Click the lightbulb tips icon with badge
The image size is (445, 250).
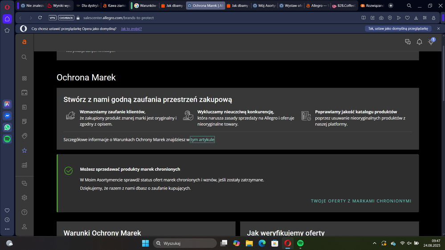pyautogui.click(x=431, y=42)
